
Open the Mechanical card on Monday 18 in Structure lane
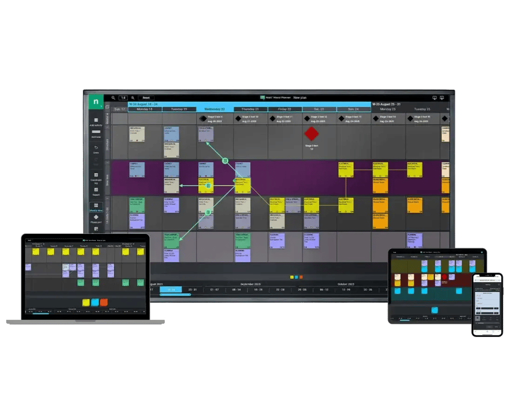point(137,134)
